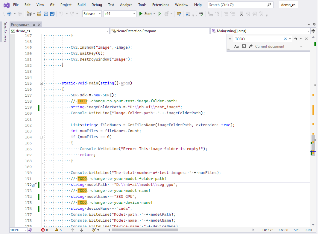The width and height of the screenshot is (319, 236).
Task: Open the Git menu
Action: pyautogui.click(x=52, y=5)
